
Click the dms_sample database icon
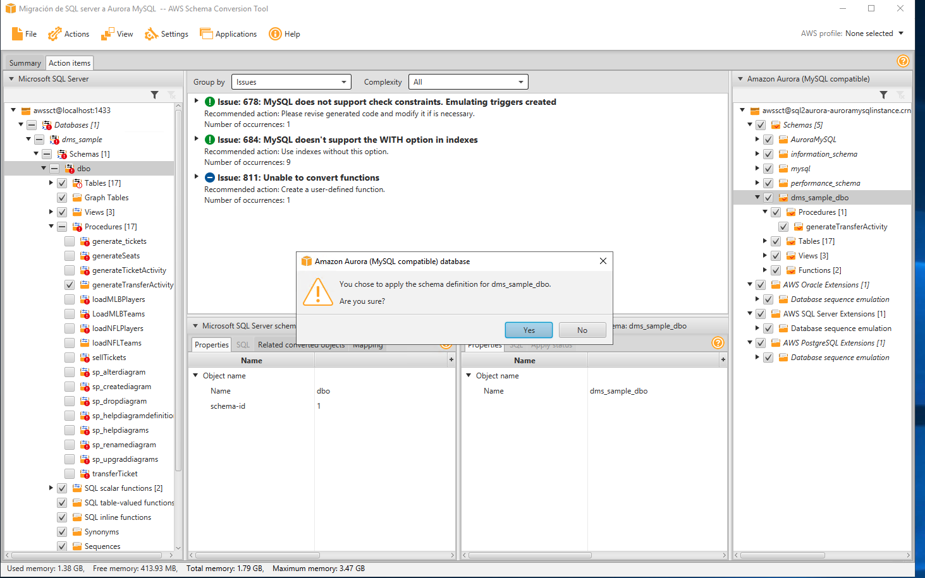(54, 140)
